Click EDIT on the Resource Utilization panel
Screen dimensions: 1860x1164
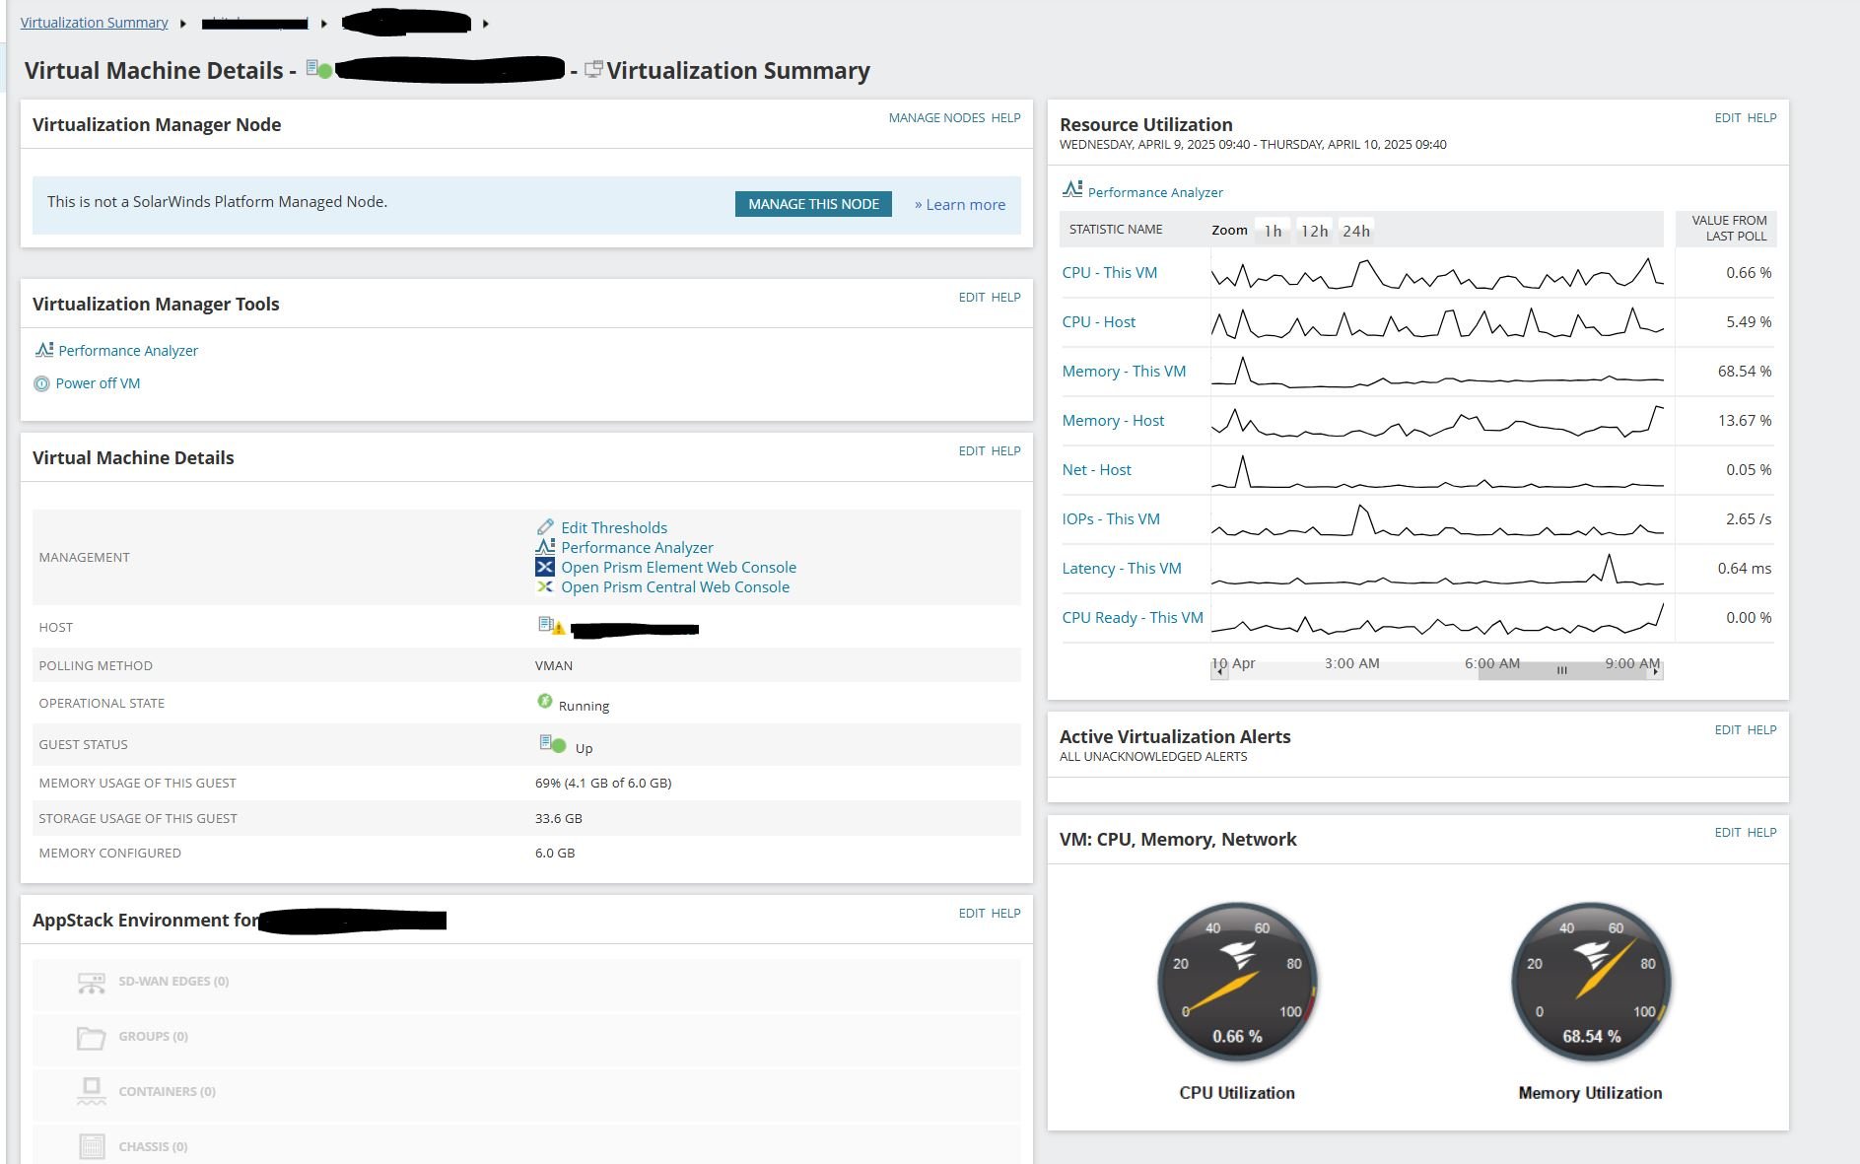[x=1728, y=118]
